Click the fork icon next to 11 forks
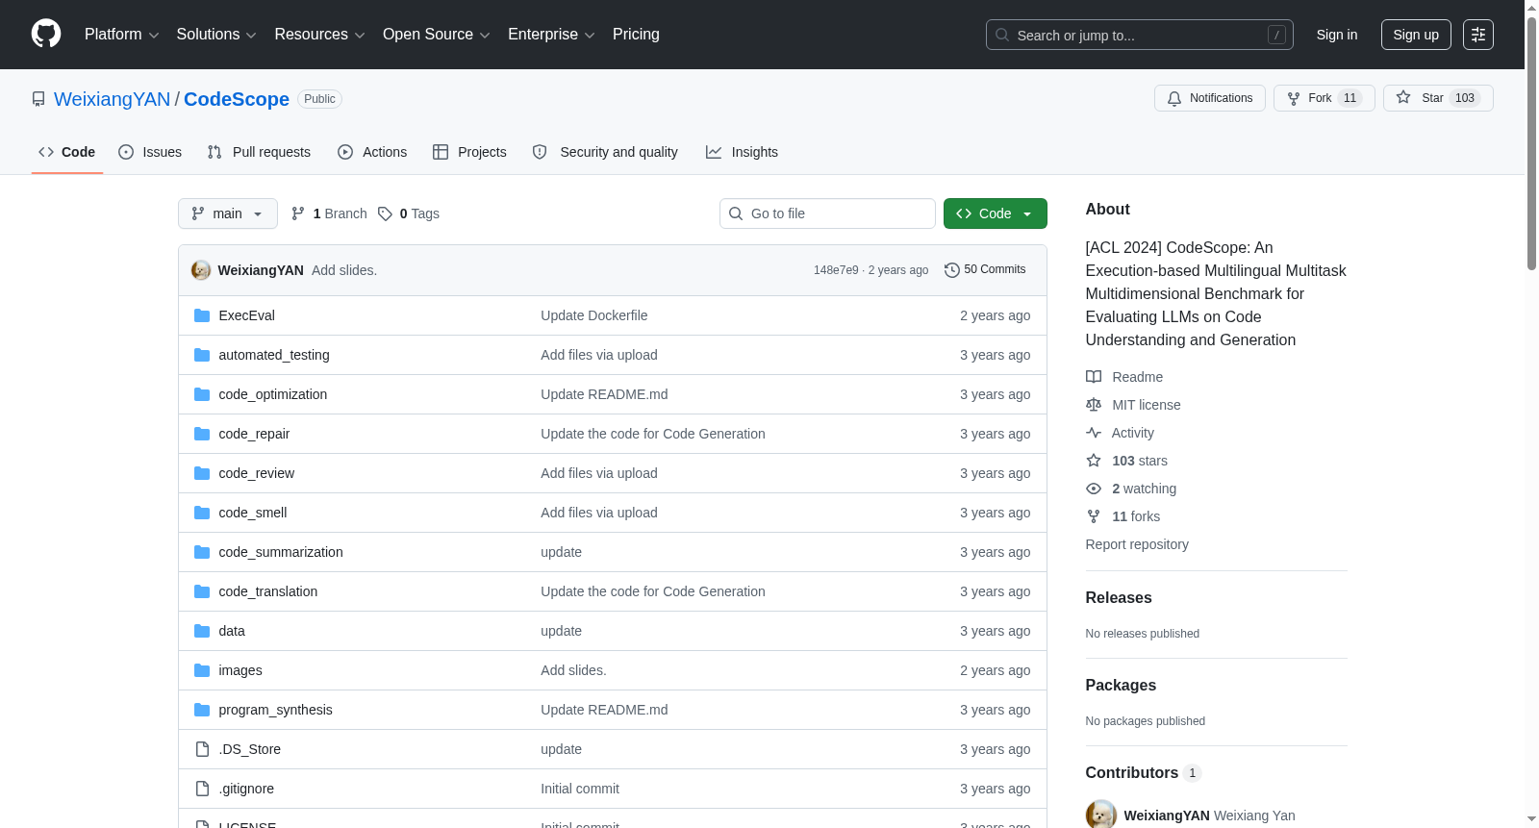1539x828 pixels. [x=1094, y=516]
